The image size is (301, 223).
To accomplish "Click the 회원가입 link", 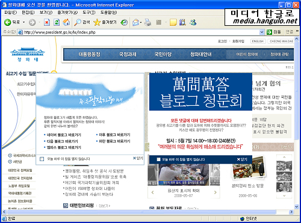I will coord(238,41).
